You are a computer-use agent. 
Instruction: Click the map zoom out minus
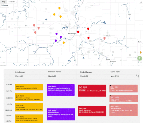pos(141,63)
